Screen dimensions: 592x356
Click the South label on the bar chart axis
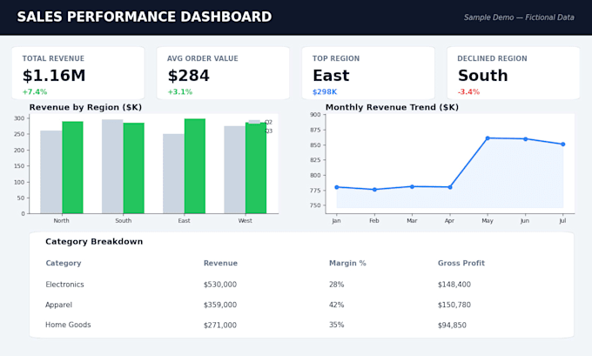tap(124, 220)
